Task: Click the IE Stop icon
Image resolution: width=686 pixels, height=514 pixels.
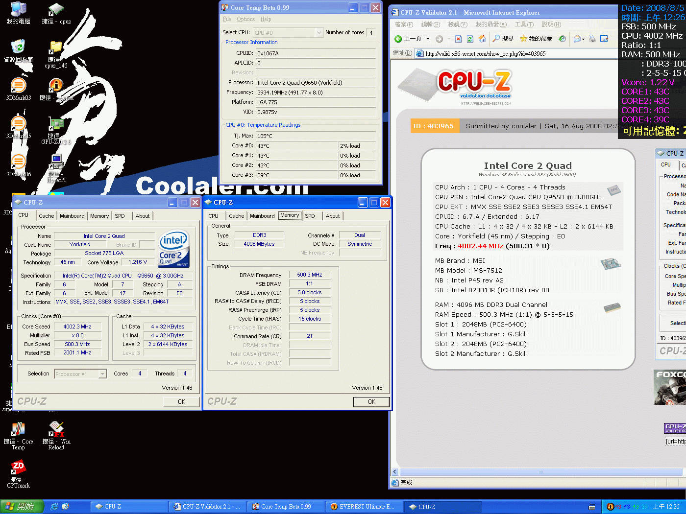Action: coord(458,39)
